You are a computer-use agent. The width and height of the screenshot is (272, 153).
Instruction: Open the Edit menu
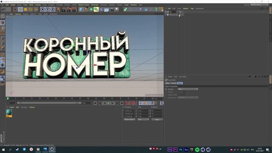[x=7, y=5]
